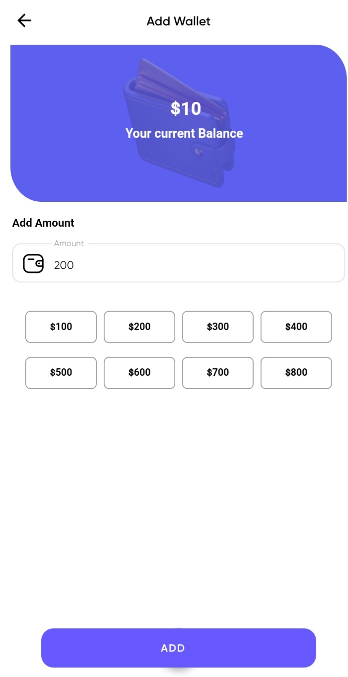Click the wallet icon in the Amount field
This screenshot has width=348, height=677.
click(33, 263)
